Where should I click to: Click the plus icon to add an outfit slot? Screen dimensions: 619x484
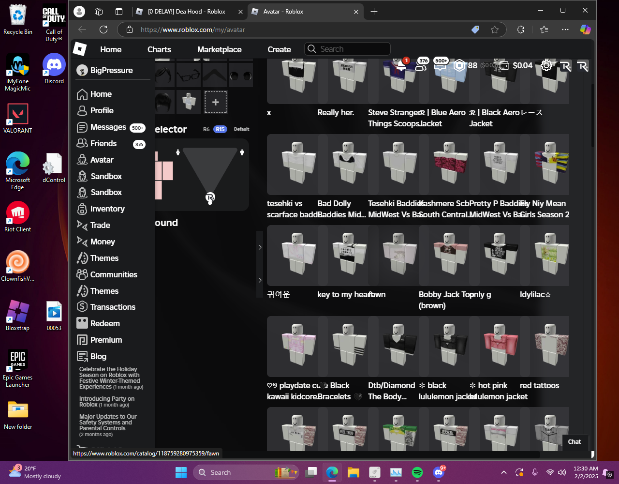click(x=216, y=102)
